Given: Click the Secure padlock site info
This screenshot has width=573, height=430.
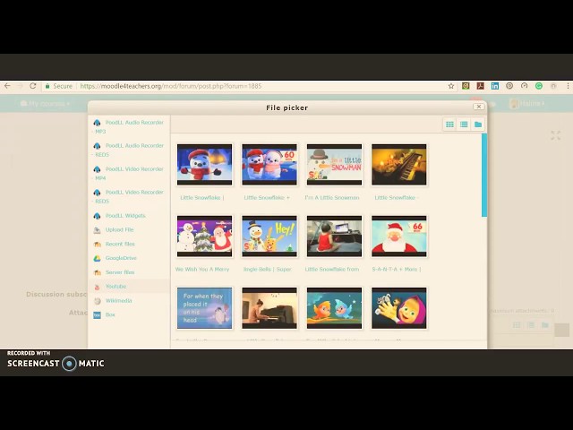Looking at the screenshot, I should pyautogui.click(x=58, y=86).
